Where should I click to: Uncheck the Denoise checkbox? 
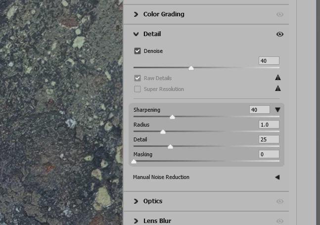click(x=137, y=51)
